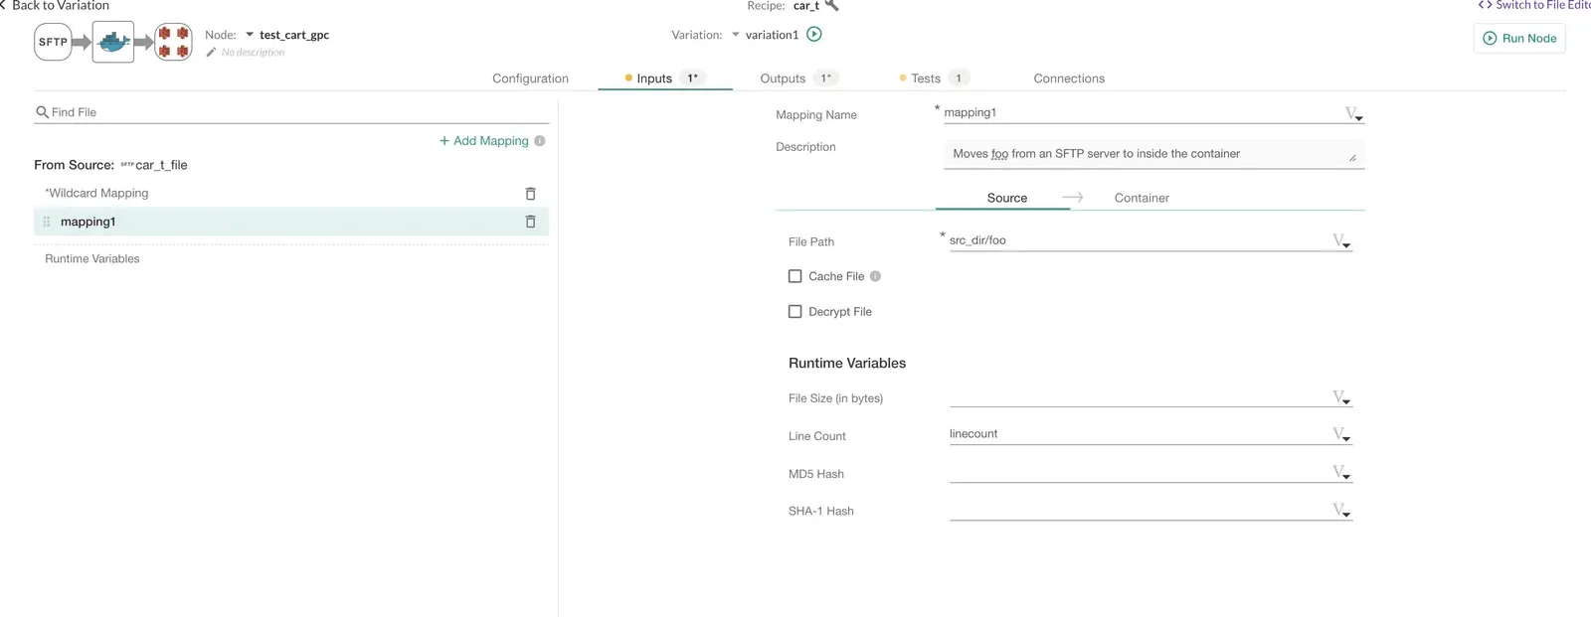The width and height of the screenshot is (1591, 617).
Task: Click the red puzzle pieces output icon
Action: pos(173,42)
